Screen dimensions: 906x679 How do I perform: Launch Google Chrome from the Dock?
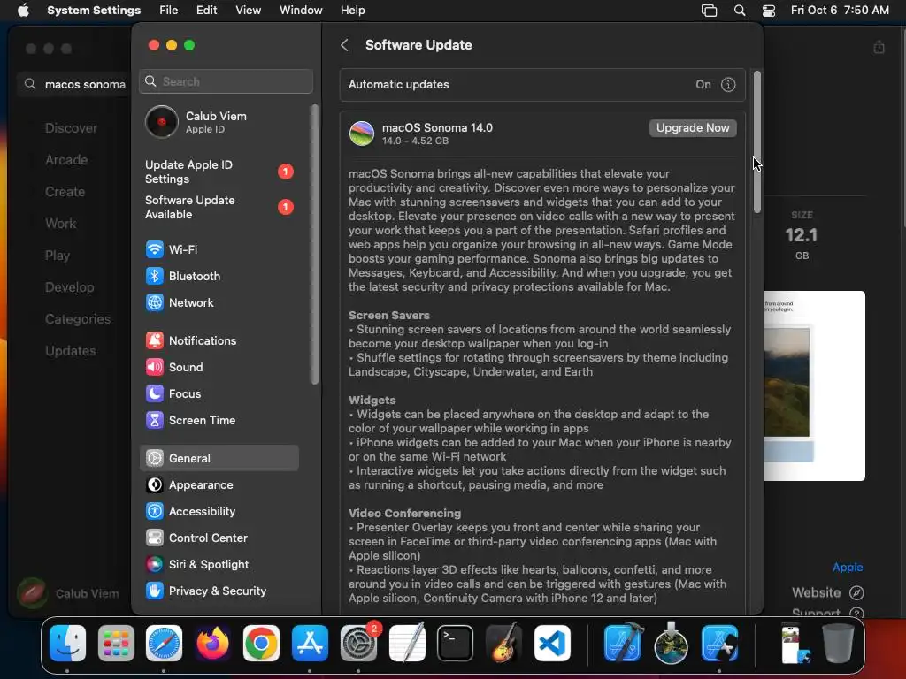261,643
